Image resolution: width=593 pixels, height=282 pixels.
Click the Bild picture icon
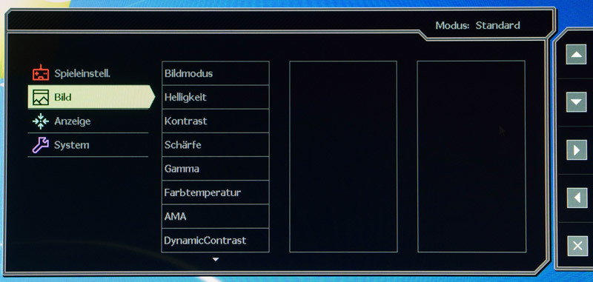(x=41, y=97)
